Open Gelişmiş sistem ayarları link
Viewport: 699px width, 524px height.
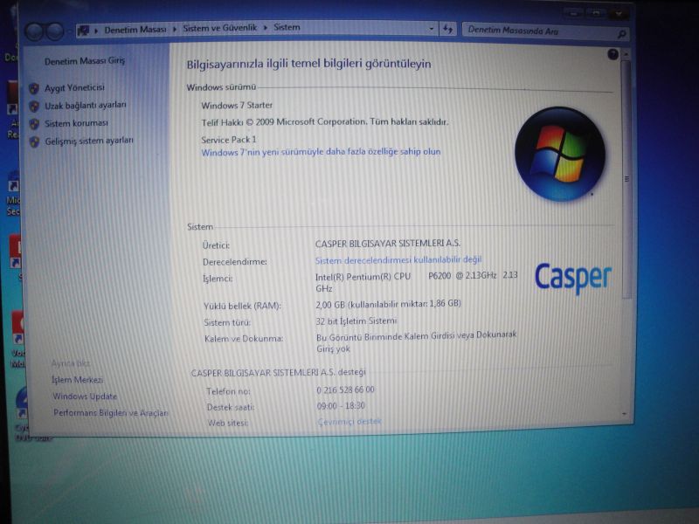tap(89, 141)
